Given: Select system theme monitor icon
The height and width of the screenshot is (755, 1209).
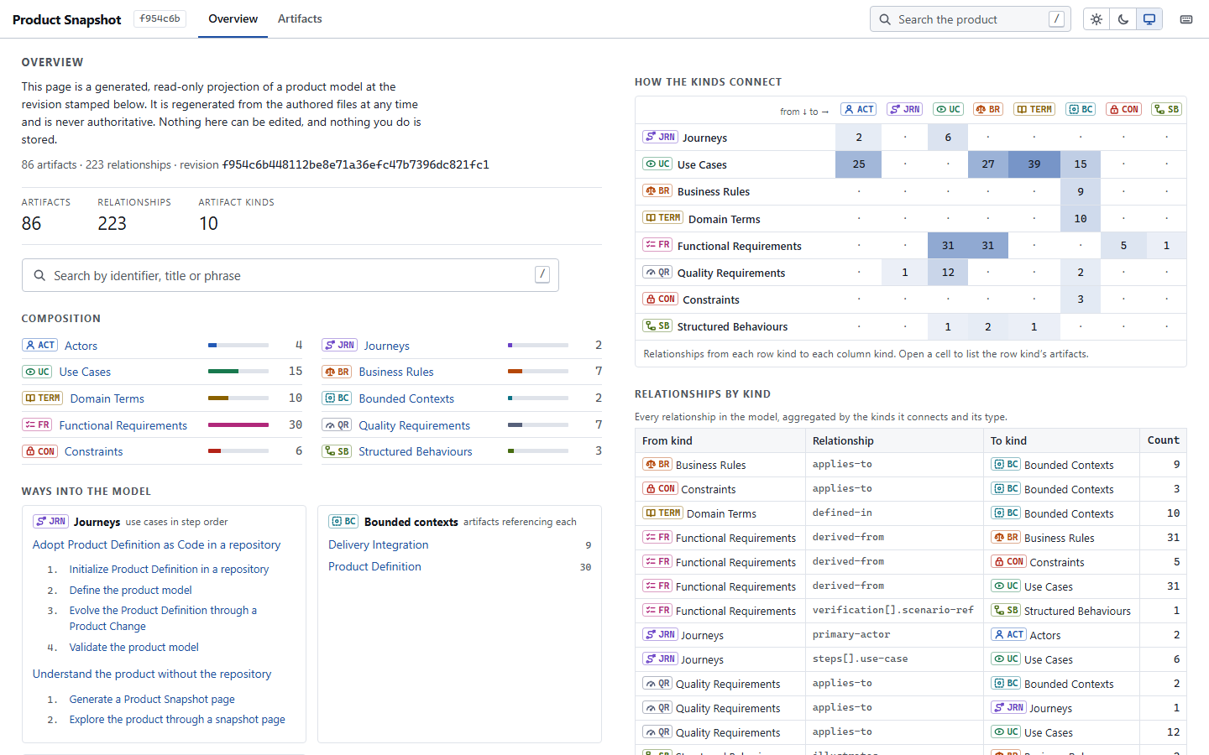Looking at the screenshot, I should tap(1149, 19).
